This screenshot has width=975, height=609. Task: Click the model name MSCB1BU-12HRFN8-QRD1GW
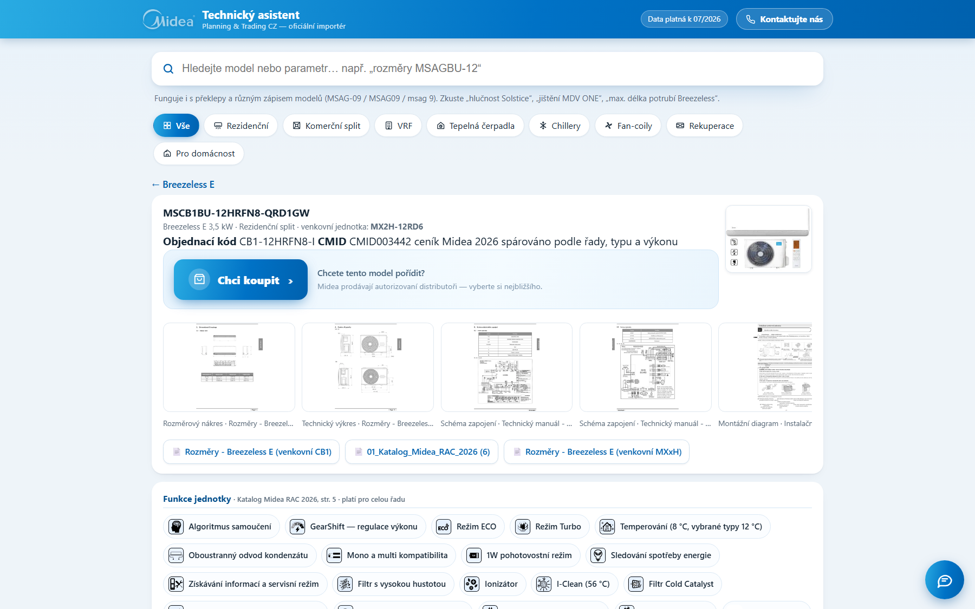[236, 213]
